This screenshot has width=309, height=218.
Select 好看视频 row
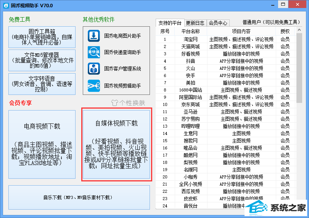(226, 54)
